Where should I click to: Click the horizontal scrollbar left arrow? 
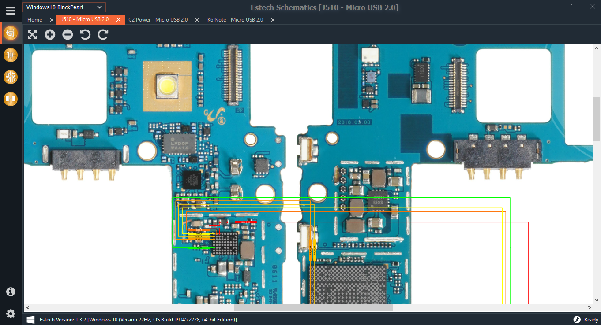click(x=27, y=307)
